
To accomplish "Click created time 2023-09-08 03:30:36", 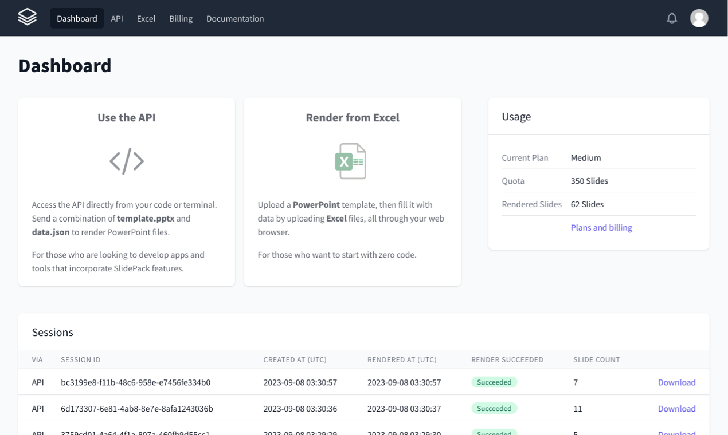I will click(x=300, y=409).
